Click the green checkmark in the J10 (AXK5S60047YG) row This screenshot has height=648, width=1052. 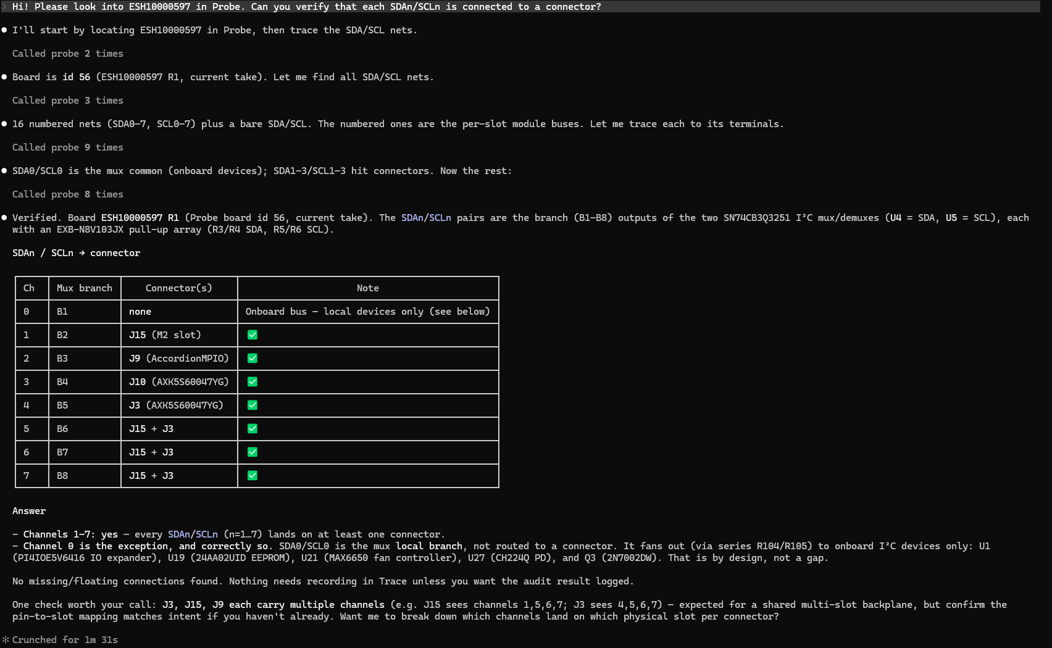tap(253, 382)
